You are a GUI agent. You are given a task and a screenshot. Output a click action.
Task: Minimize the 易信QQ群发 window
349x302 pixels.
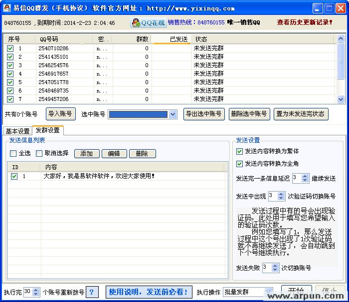318,8
